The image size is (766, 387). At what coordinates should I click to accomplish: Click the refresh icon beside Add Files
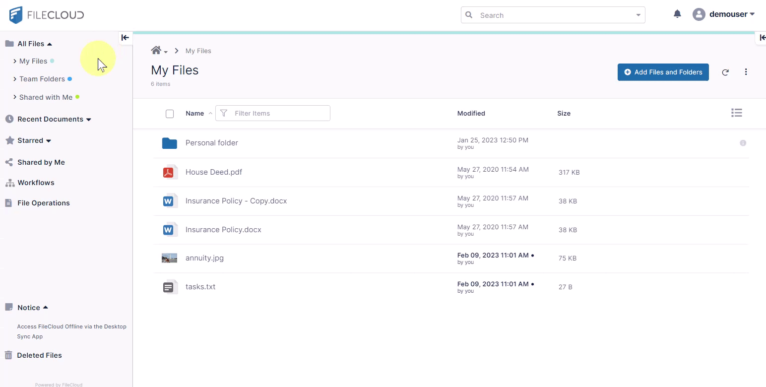tap(725, 72)
